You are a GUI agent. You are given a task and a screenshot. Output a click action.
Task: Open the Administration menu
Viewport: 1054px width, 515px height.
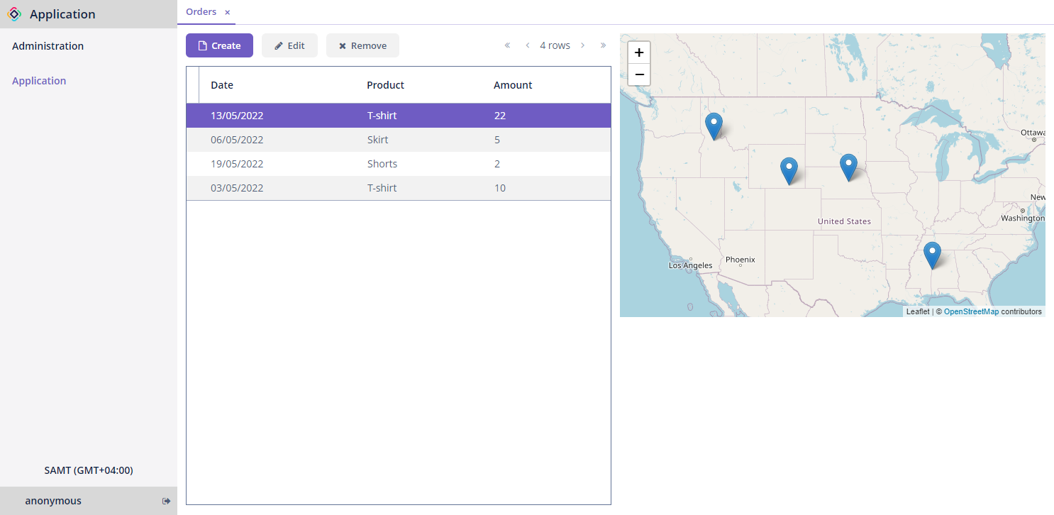click(48, 46)
